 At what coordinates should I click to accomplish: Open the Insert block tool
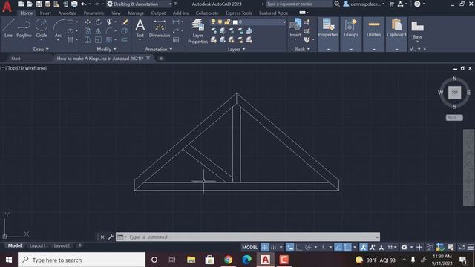[x=295, y=27]
